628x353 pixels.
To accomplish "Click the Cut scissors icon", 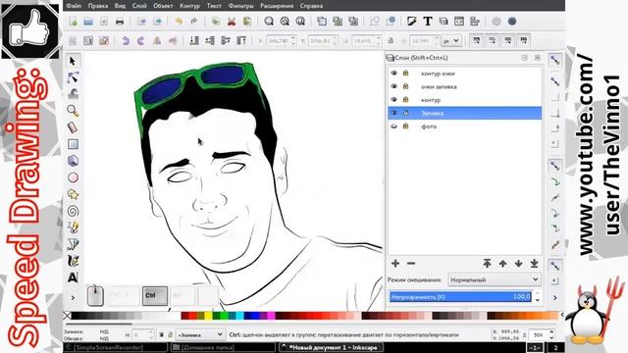I will [232, 22].
